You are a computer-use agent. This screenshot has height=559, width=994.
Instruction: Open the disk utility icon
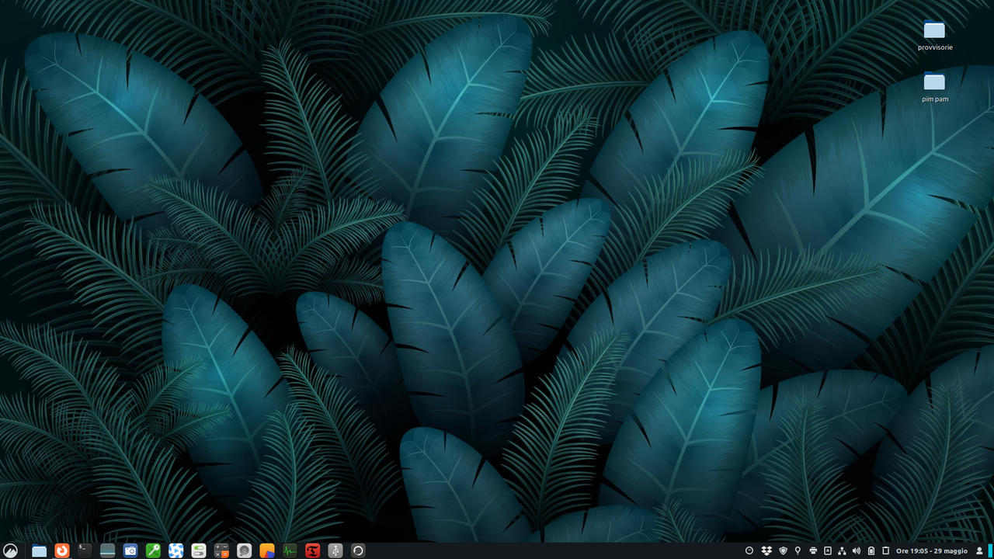244,550
